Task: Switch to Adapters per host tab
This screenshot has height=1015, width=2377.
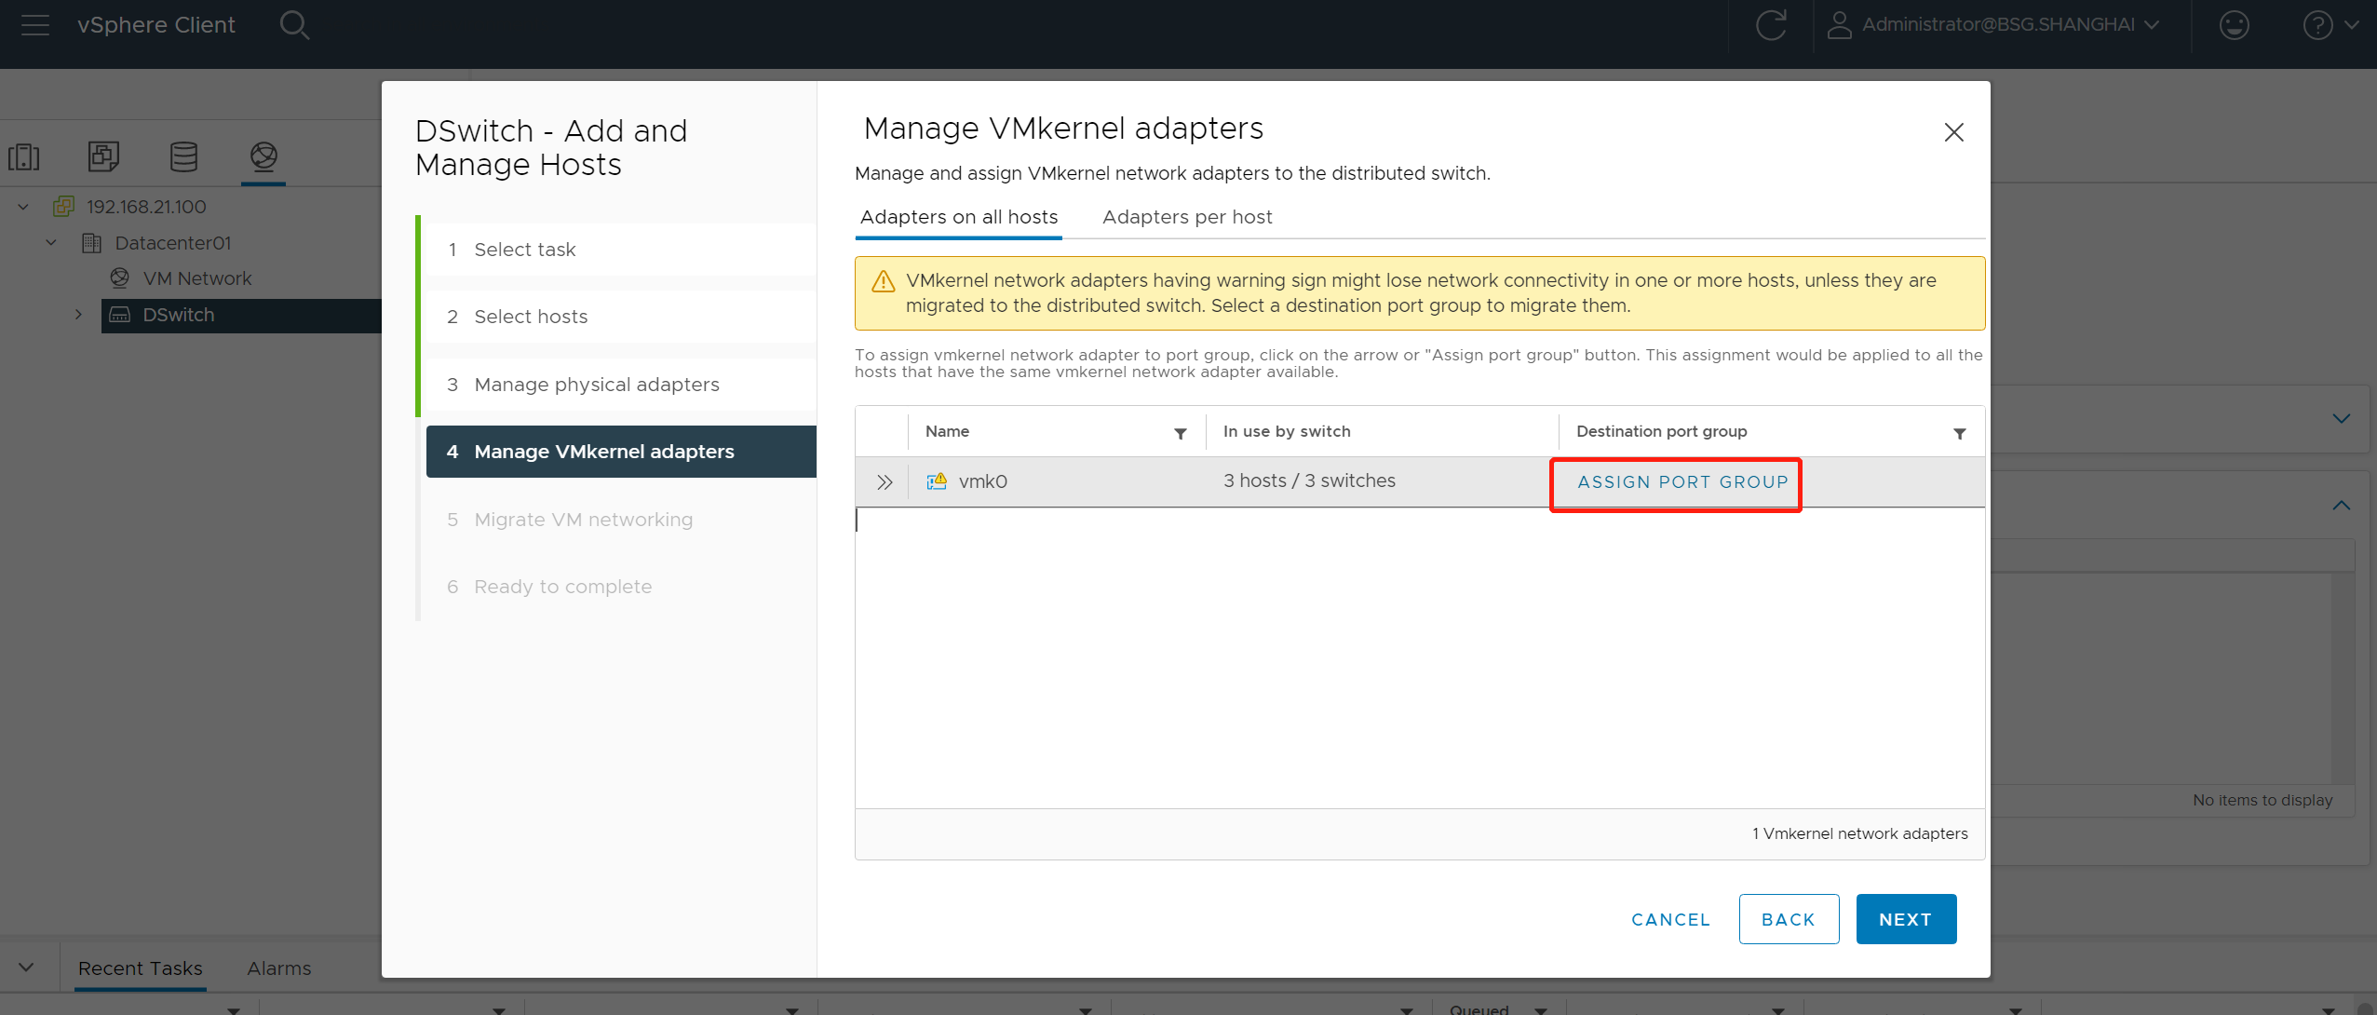Action: tap(1186, 217)
